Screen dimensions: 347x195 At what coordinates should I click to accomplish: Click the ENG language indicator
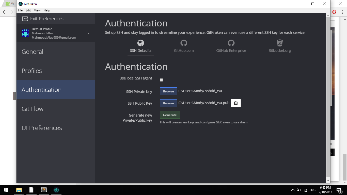point(312,190)
